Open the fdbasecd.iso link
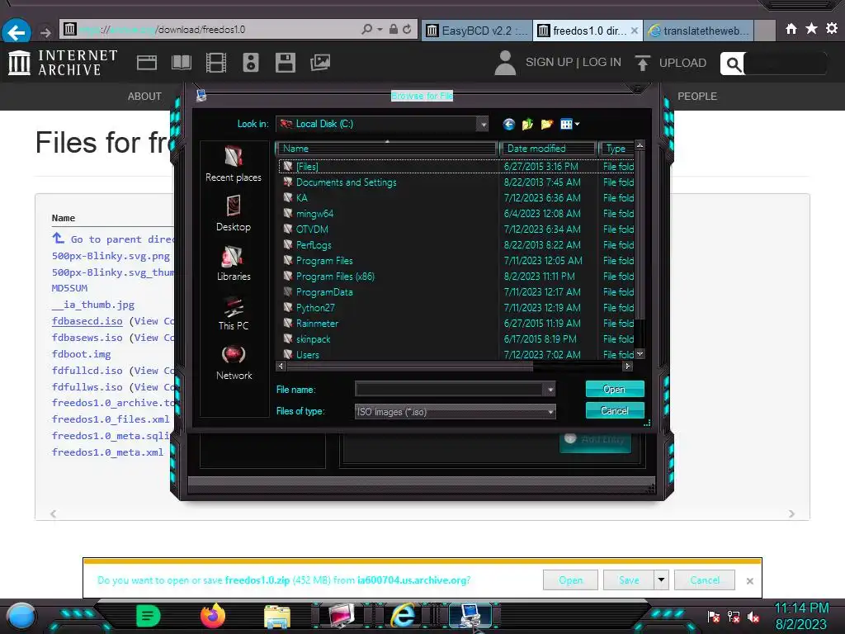The height and width of the screenshot is (634, 845). 87,321
